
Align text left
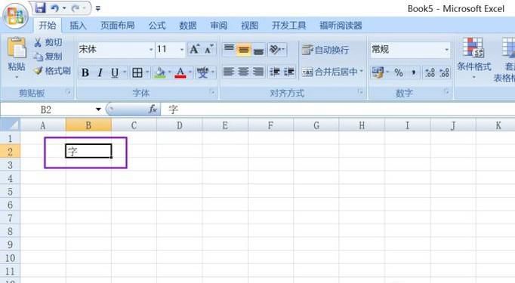229,72
